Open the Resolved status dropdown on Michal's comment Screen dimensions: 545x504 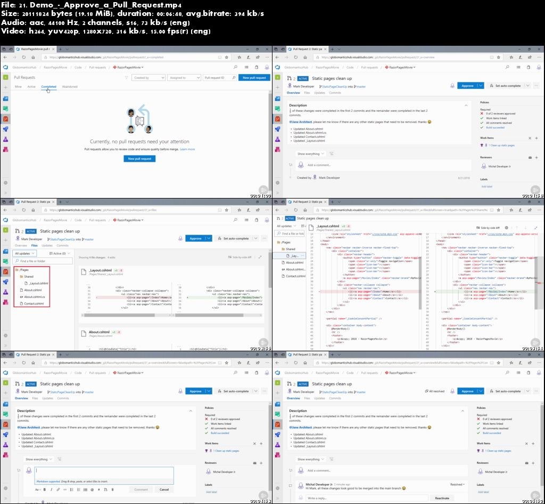(x=457, y=484)
